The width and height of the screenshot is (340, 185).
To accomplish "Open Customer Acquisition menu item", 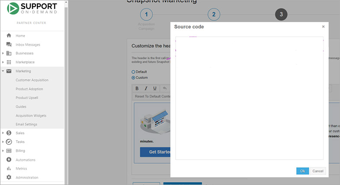I will click(32, 80).
